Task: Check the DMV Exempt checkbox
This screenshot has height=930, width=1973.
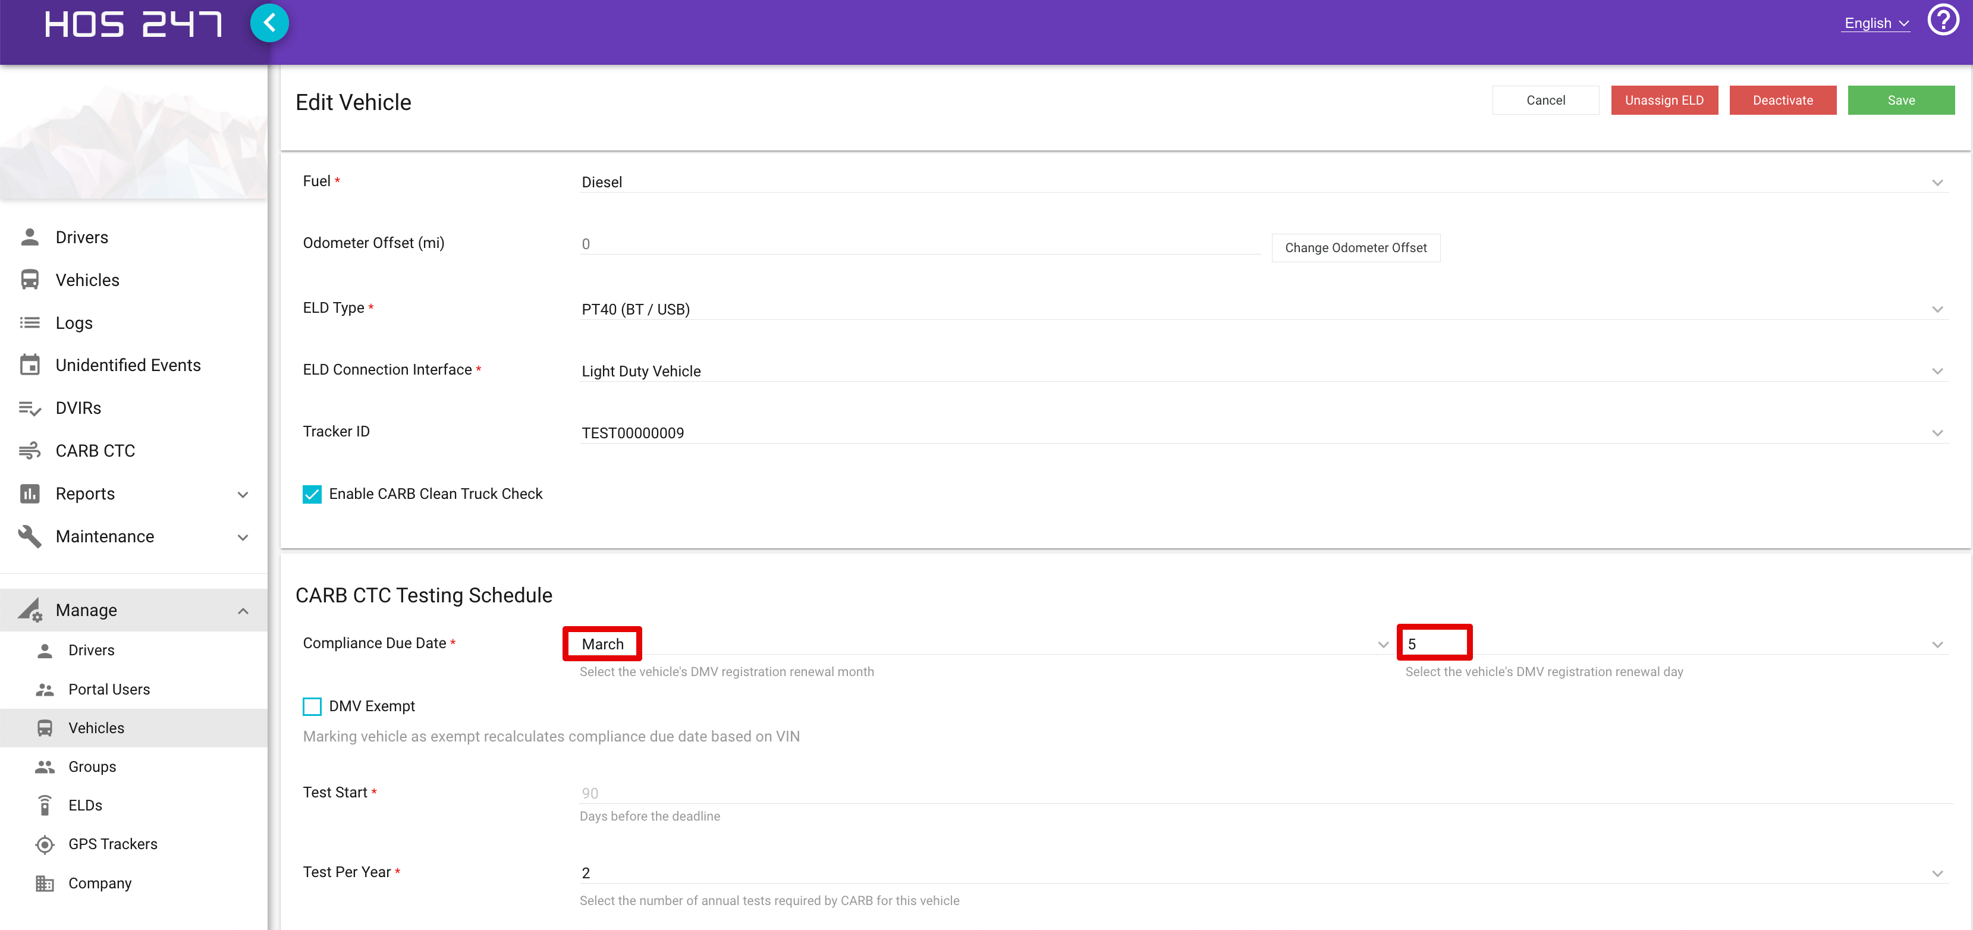Action: tap(312, 706)
